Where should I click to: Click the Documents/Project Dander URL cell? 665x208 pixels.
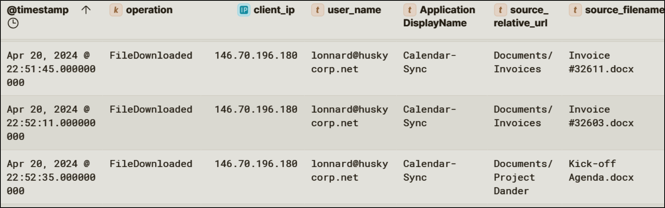click(x=522, y=177)
